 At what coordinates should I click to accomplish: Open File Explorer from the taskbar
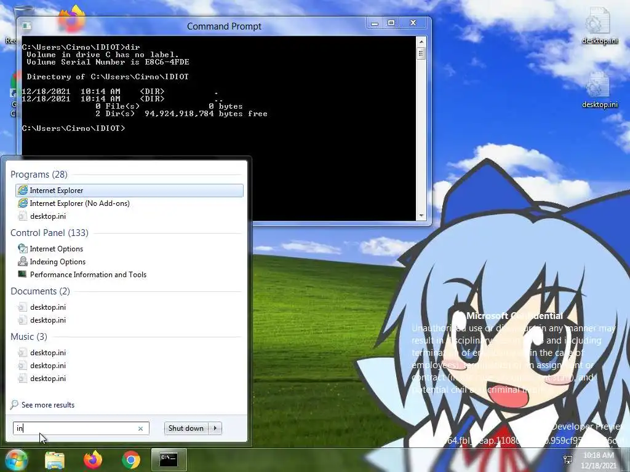pyautogui.click(x=55, y=460)
